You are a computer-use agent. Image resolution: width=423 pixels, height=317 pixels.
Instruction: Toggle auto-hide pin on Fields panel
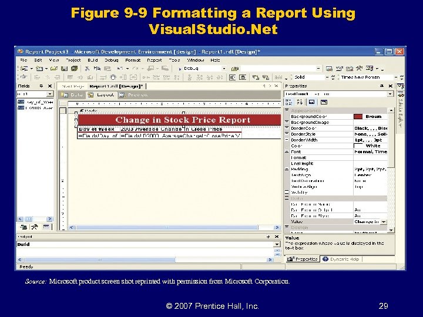(41, 86)
